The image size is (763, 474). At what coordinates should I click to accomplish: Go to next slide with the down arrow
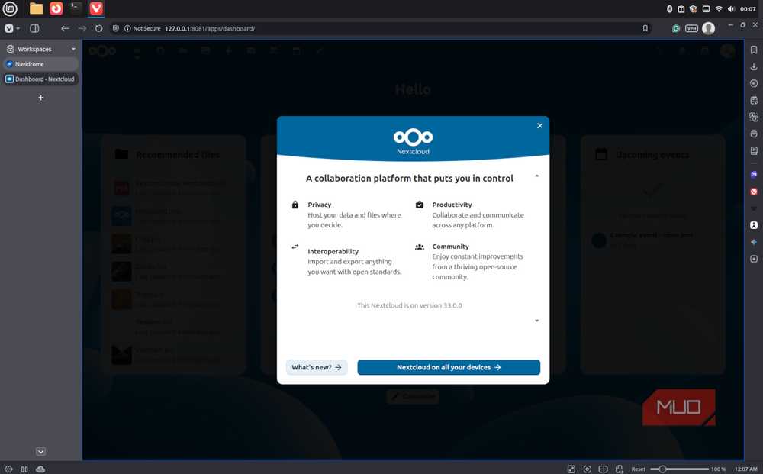pyautogui.click(x=536, y=321)
